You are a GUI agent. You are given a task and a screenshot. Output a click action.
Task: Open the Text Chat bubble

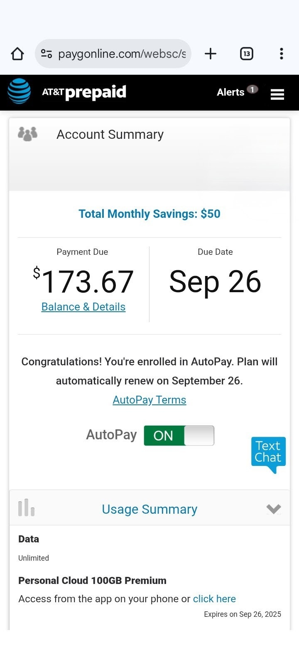pyautogui.click(x=268, y=453)
